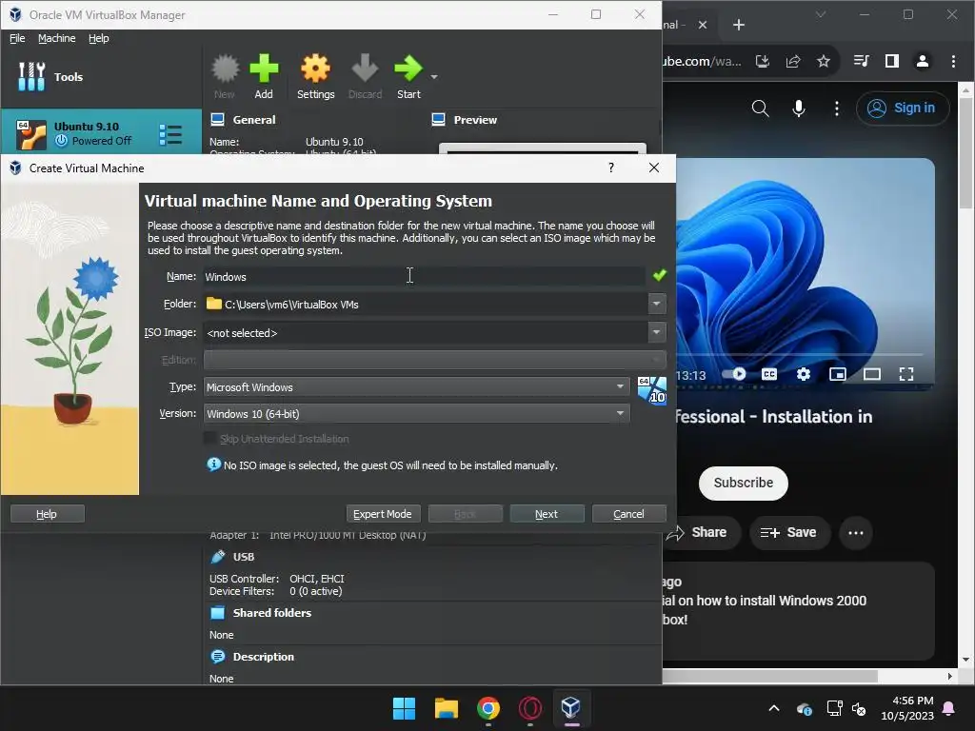Open File Explorer from the taskbar

(x=446, y=708)
